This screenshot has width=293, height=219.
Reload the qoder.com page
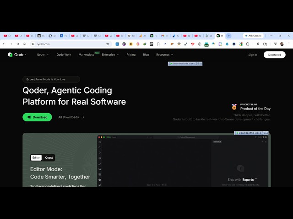click(x=18, y=44)
